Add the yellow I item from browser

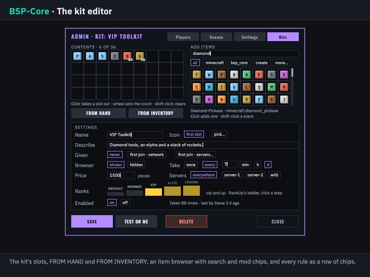(x=222, y=87)
